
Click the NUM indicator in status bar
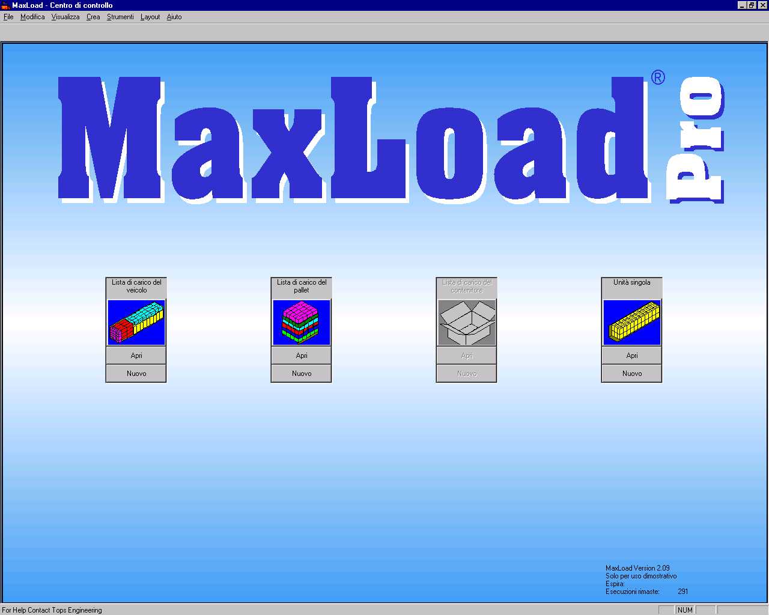685,610
